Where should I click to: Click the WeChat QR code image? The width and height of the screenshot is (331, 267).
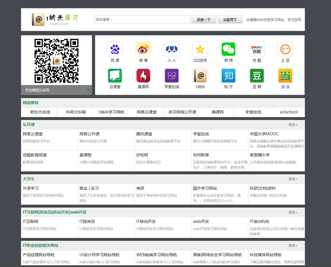(x=57, y=61)
